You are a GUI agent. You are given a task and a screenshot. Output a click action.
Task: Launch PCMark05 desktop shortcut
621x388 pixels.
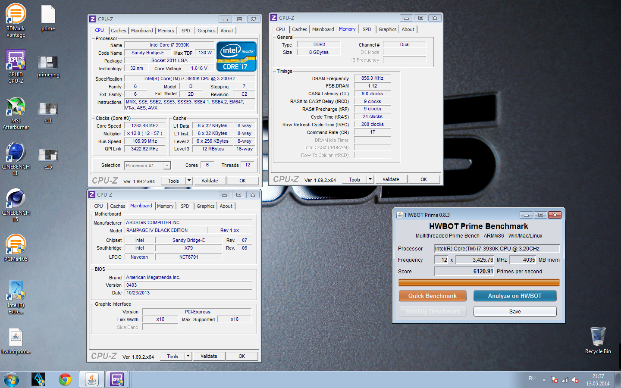[x=16, y=248]
